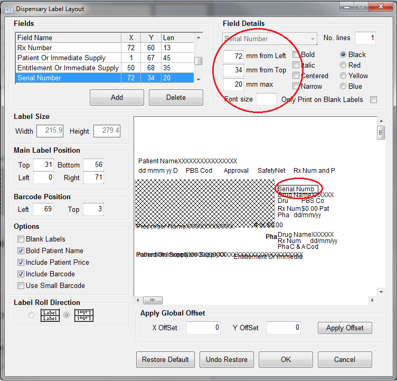Click the Apply Offset button

click(x=345, y=328)
